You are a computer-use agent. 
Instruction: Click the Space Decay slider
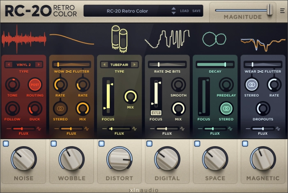[x=215, y=64]
